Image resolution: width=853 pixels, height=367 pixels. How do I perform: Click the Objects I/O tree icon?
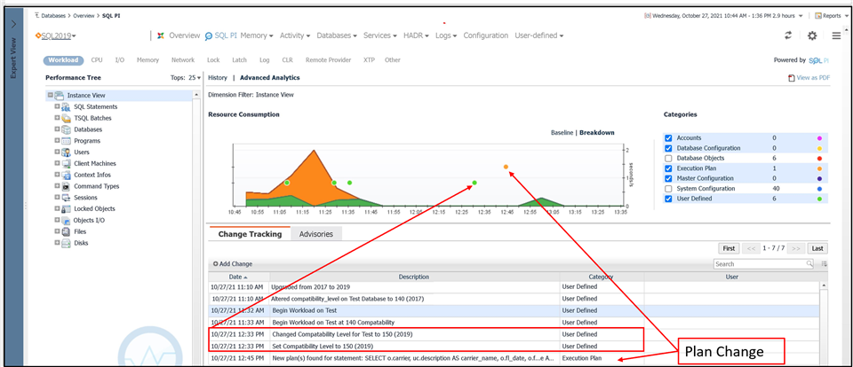tap(66, 221)
